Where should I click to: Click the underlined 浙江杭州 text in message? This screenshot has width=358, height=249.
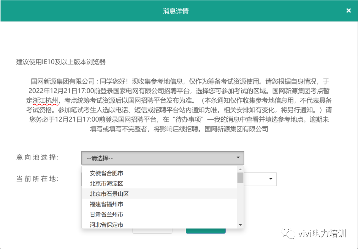pyautogui.click(x=43, y=101)
